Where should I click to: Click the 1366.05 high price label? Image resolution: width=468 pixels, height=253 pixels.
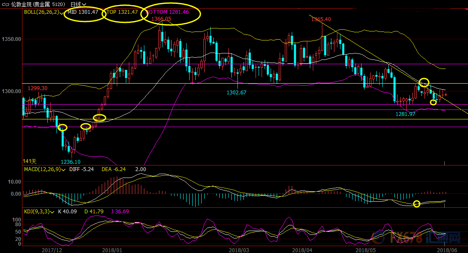pos(161,19)
